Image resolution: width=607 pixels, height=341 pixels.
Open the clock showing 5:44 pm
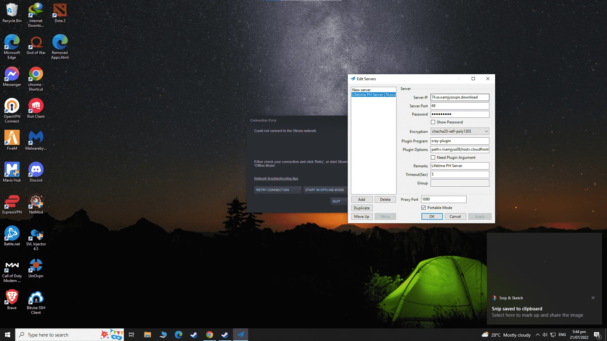pyautogui.click(x=579, y=335)
